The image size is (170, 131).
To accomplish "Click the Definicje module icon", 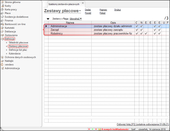I will tap(2, 39).
